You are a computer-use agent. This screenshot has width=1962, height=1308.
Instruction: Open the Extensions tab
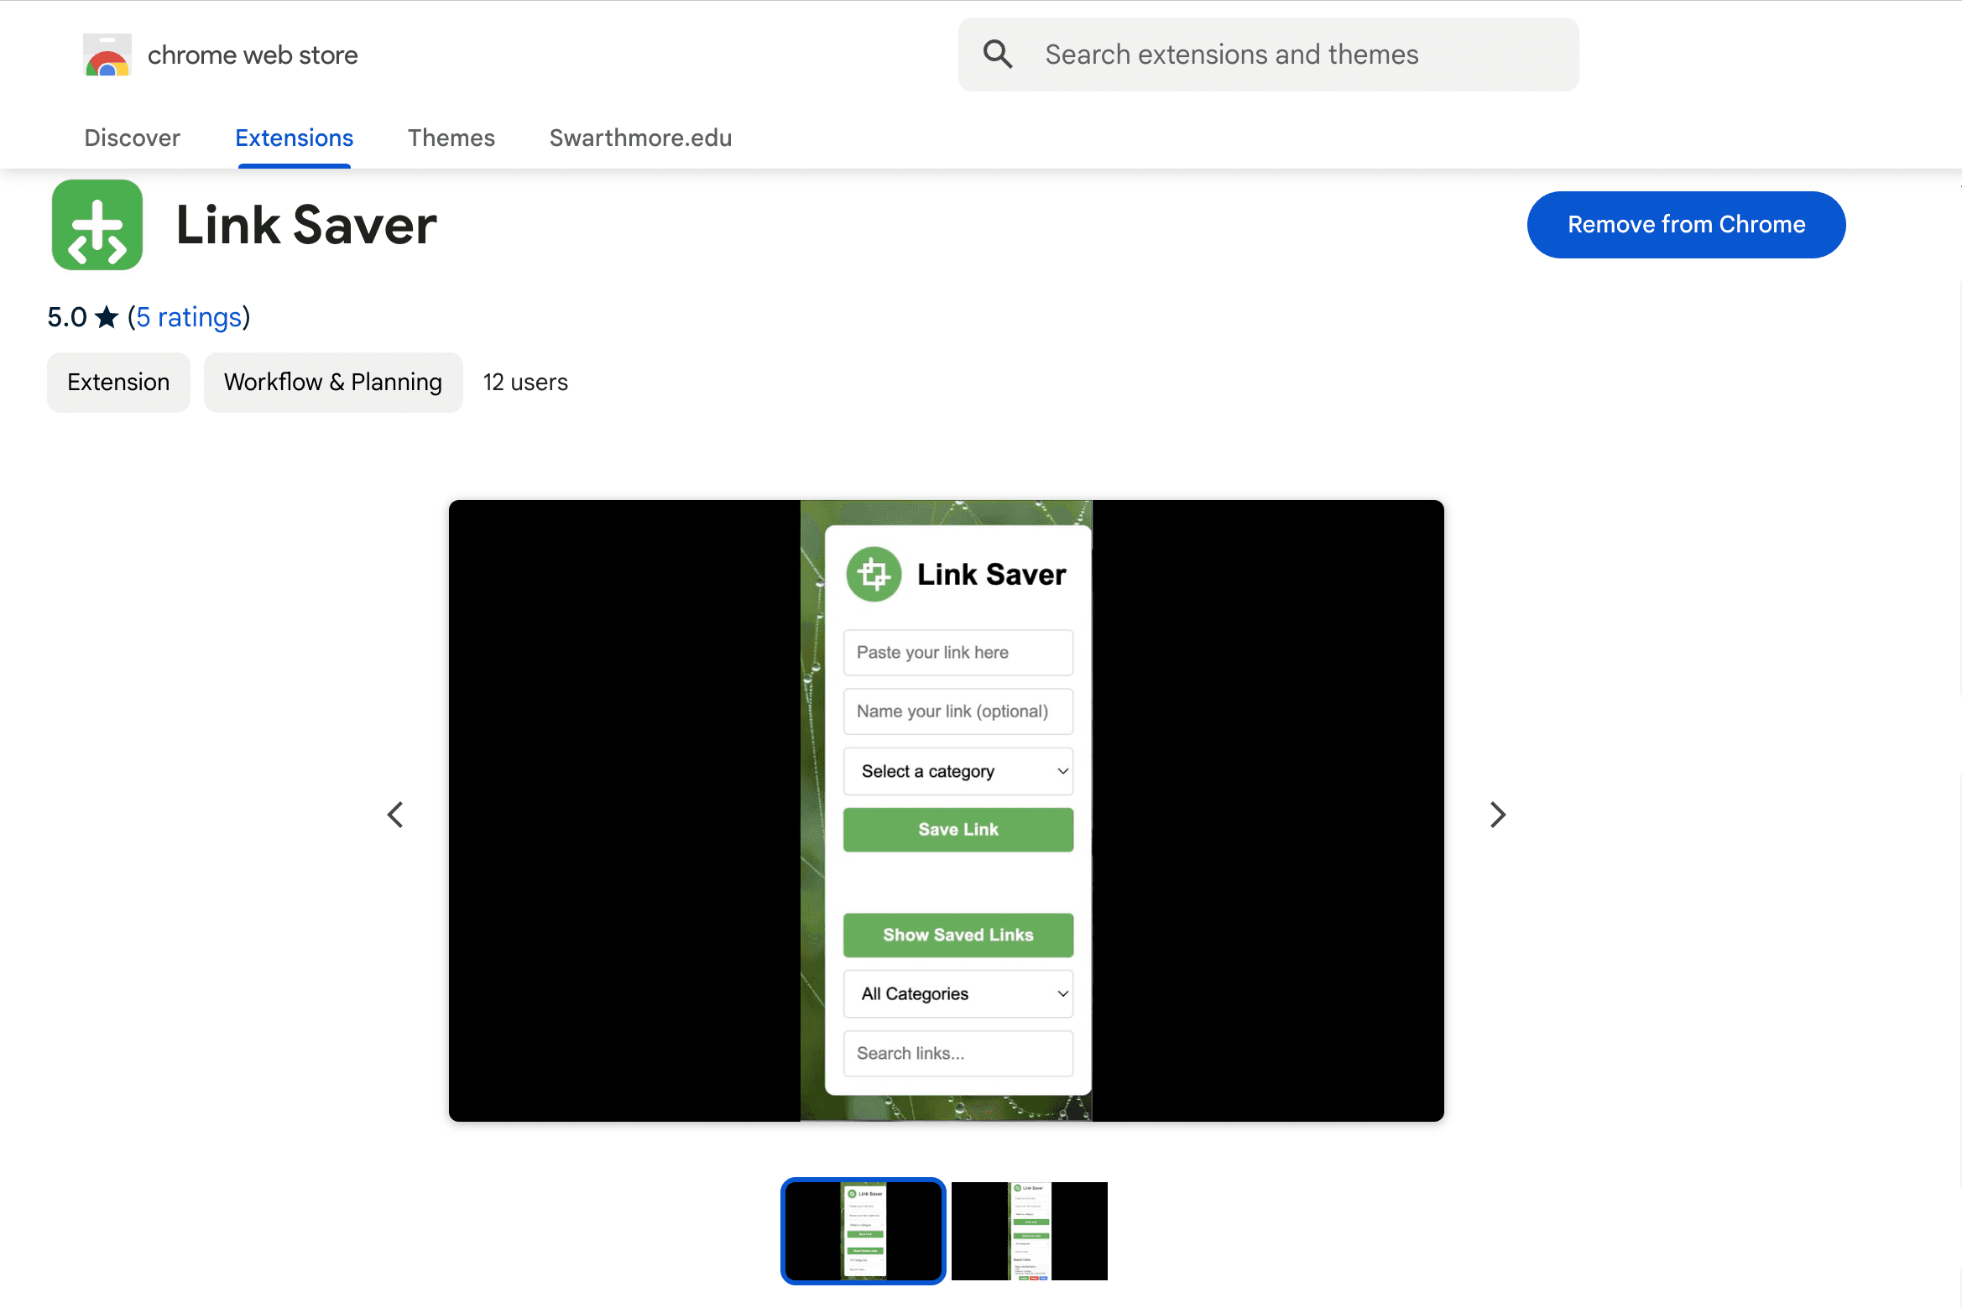point(294,138)
